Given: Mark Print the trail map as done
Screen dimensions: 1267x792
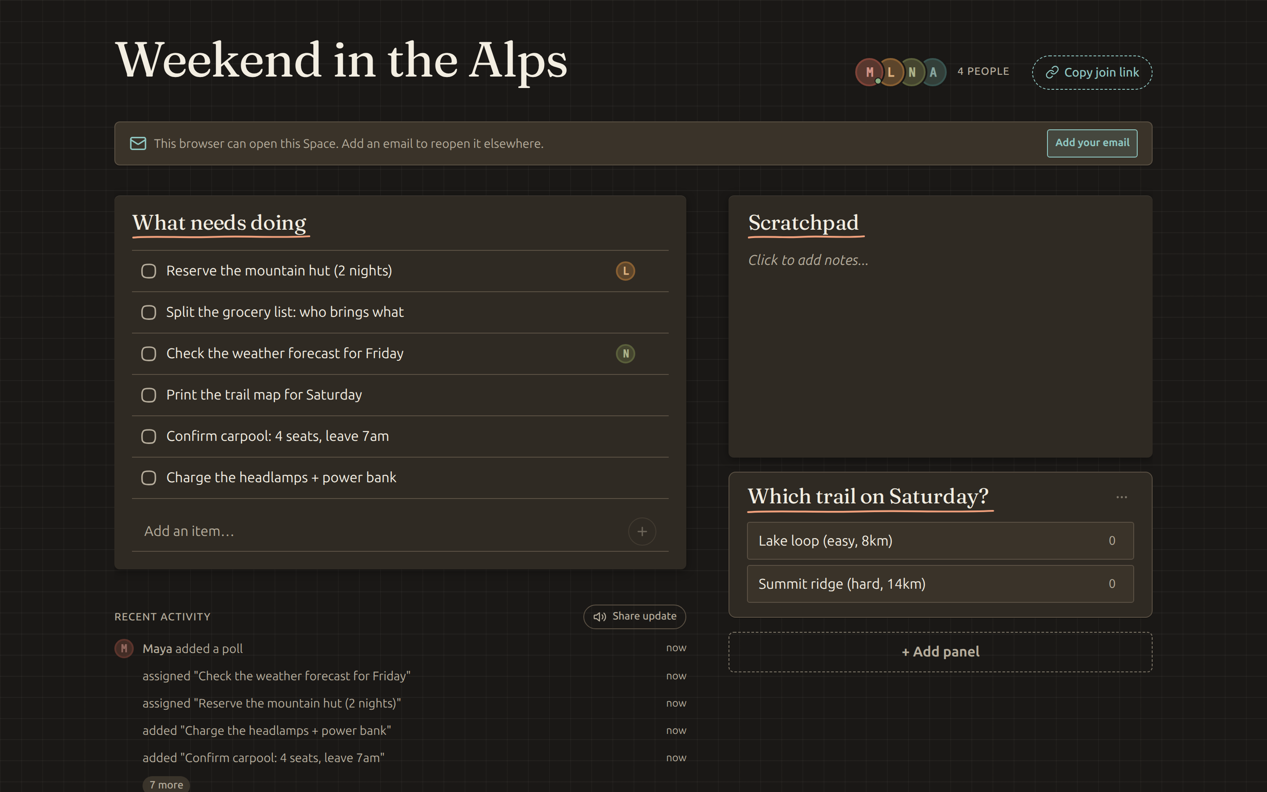Looking at the screenshot, I should [149, 395].
